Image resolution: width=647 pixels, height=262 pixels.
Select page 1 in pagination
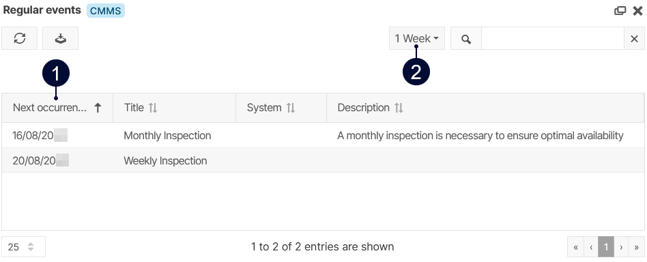(x=606, y=247)
